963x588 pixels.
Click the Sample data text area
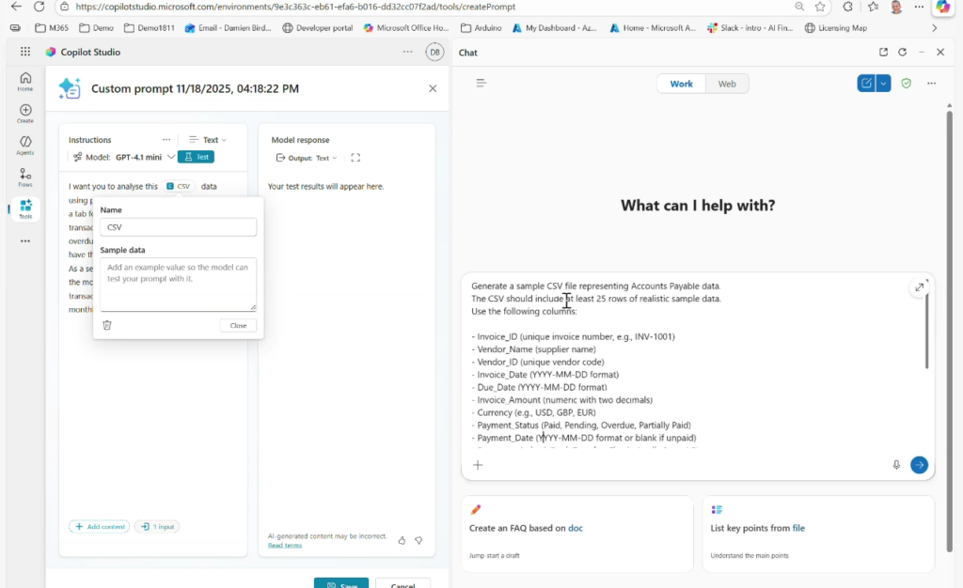178,285
